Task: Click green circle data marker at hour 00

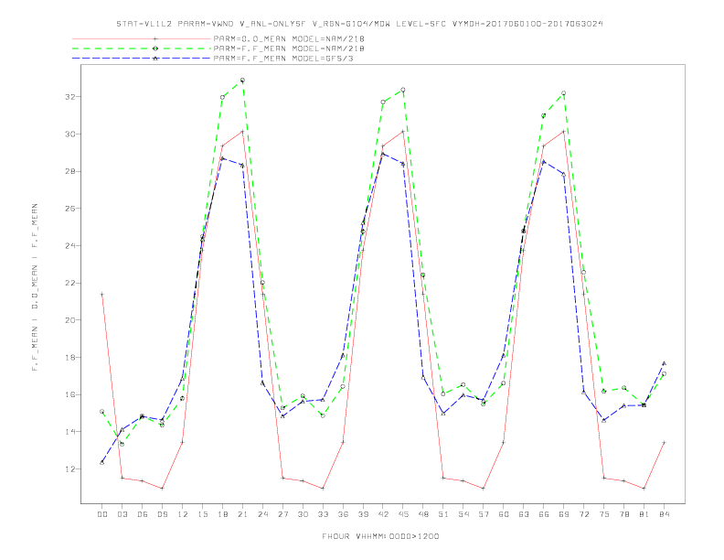Action: pyautogui.click(x=102, y=411)
